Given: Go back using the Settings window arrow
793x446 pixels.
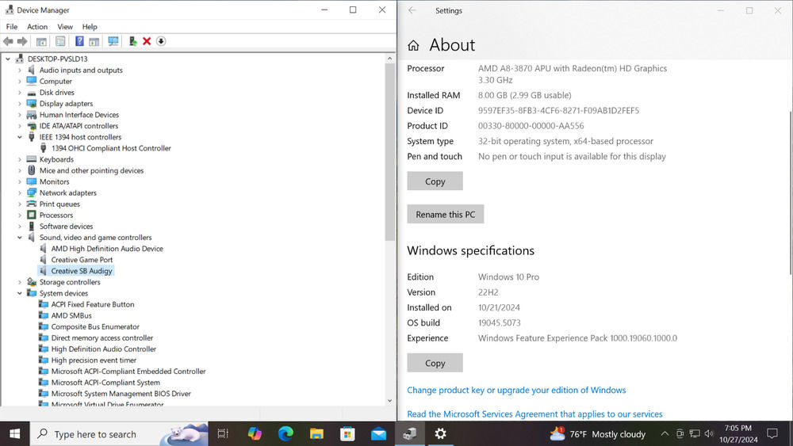Looking at the screenshot, I should 412,10.
